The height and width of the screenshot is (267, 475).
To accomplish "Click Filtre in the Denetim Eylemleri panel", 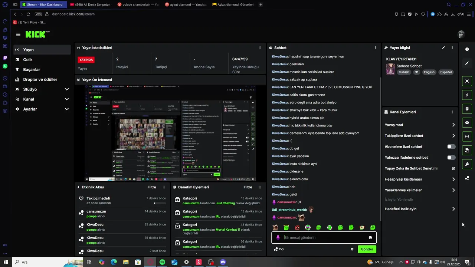I will (x=248, y=187).
